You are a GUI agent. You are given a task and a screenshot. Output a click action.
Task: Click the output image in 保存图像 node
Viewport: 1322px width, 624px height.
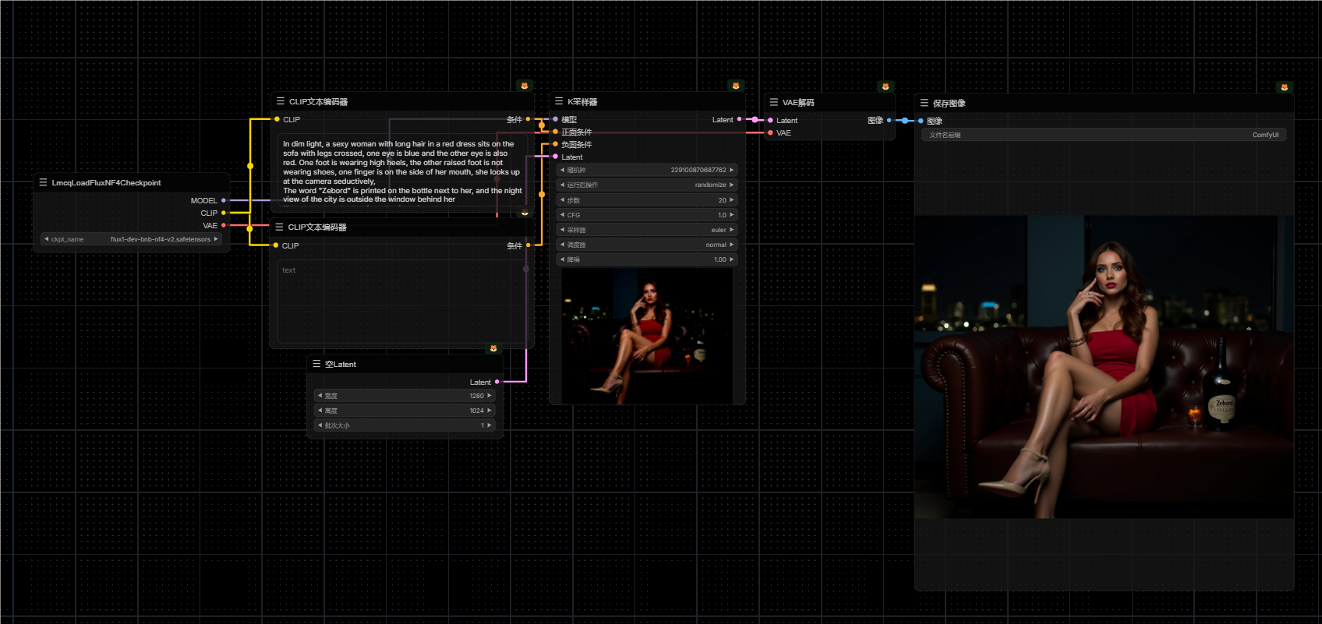(x=1104, y=367)
